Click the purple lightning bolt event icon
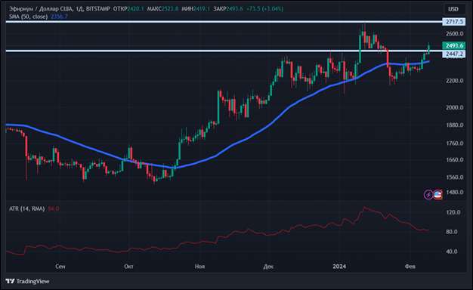 click(x=428, y=195)
